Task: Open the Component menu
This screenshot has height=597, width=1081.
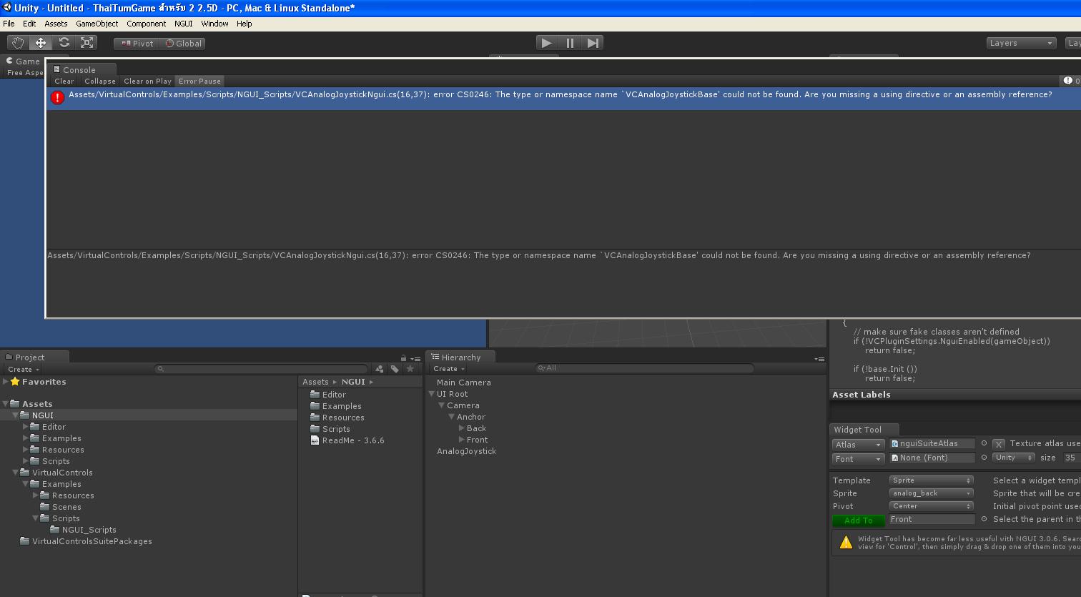Action: point(146,24)
